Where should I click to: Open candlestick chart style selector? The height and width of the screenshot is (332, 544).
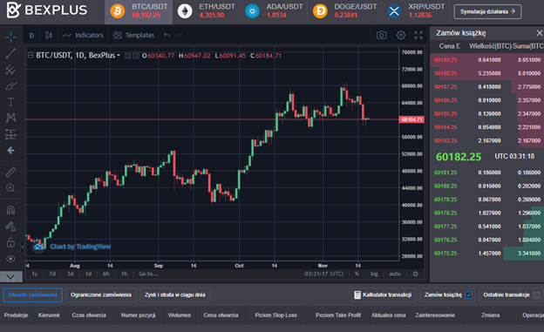coord(49,36)
